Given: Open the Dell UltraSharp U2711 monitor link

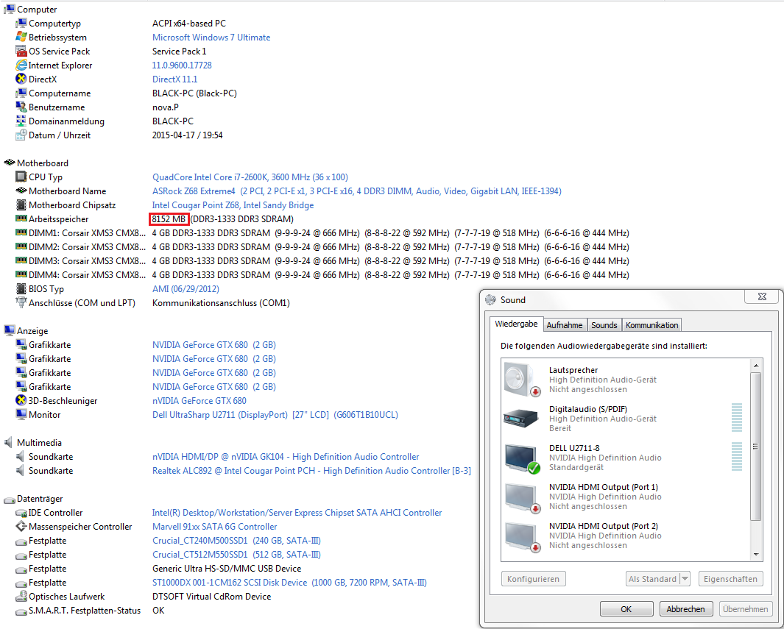Looking at the screenshot, I should (275, 415).
